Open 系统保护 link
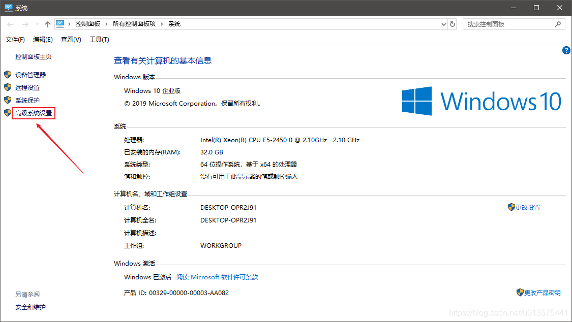Screen dimensions: 572x322 [27, 101]
